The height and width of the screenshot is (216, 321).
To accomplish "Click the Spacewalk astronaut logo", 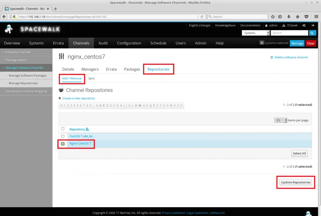I will (x=8, y=29).
